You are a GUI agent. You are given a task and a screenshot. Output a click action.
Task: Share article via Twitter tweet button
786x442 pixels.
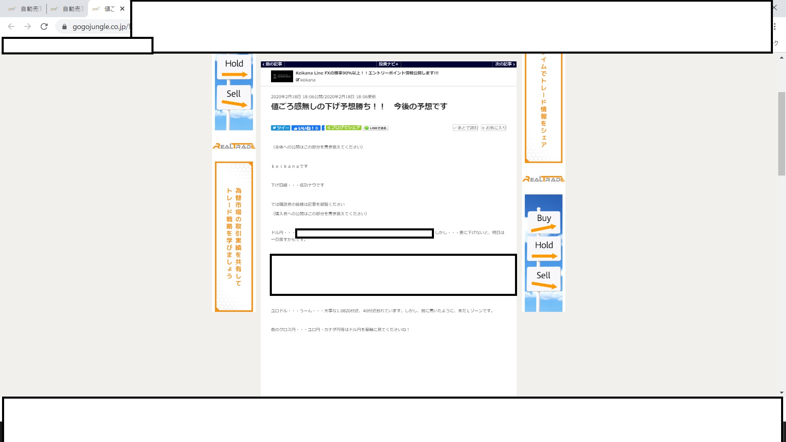280,128
